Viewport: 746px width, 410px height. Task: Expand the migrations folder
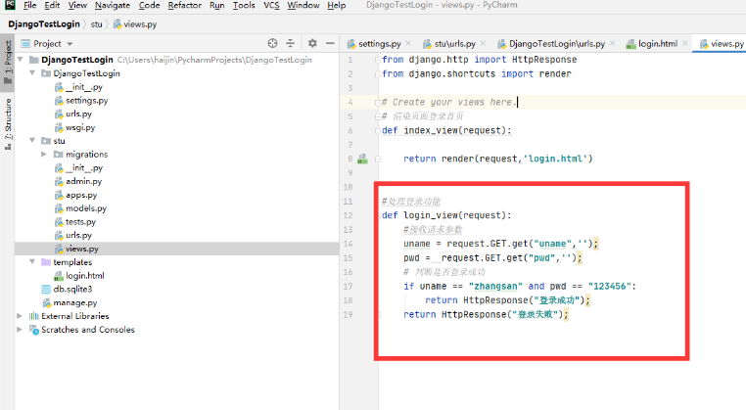tap(44, 154)
